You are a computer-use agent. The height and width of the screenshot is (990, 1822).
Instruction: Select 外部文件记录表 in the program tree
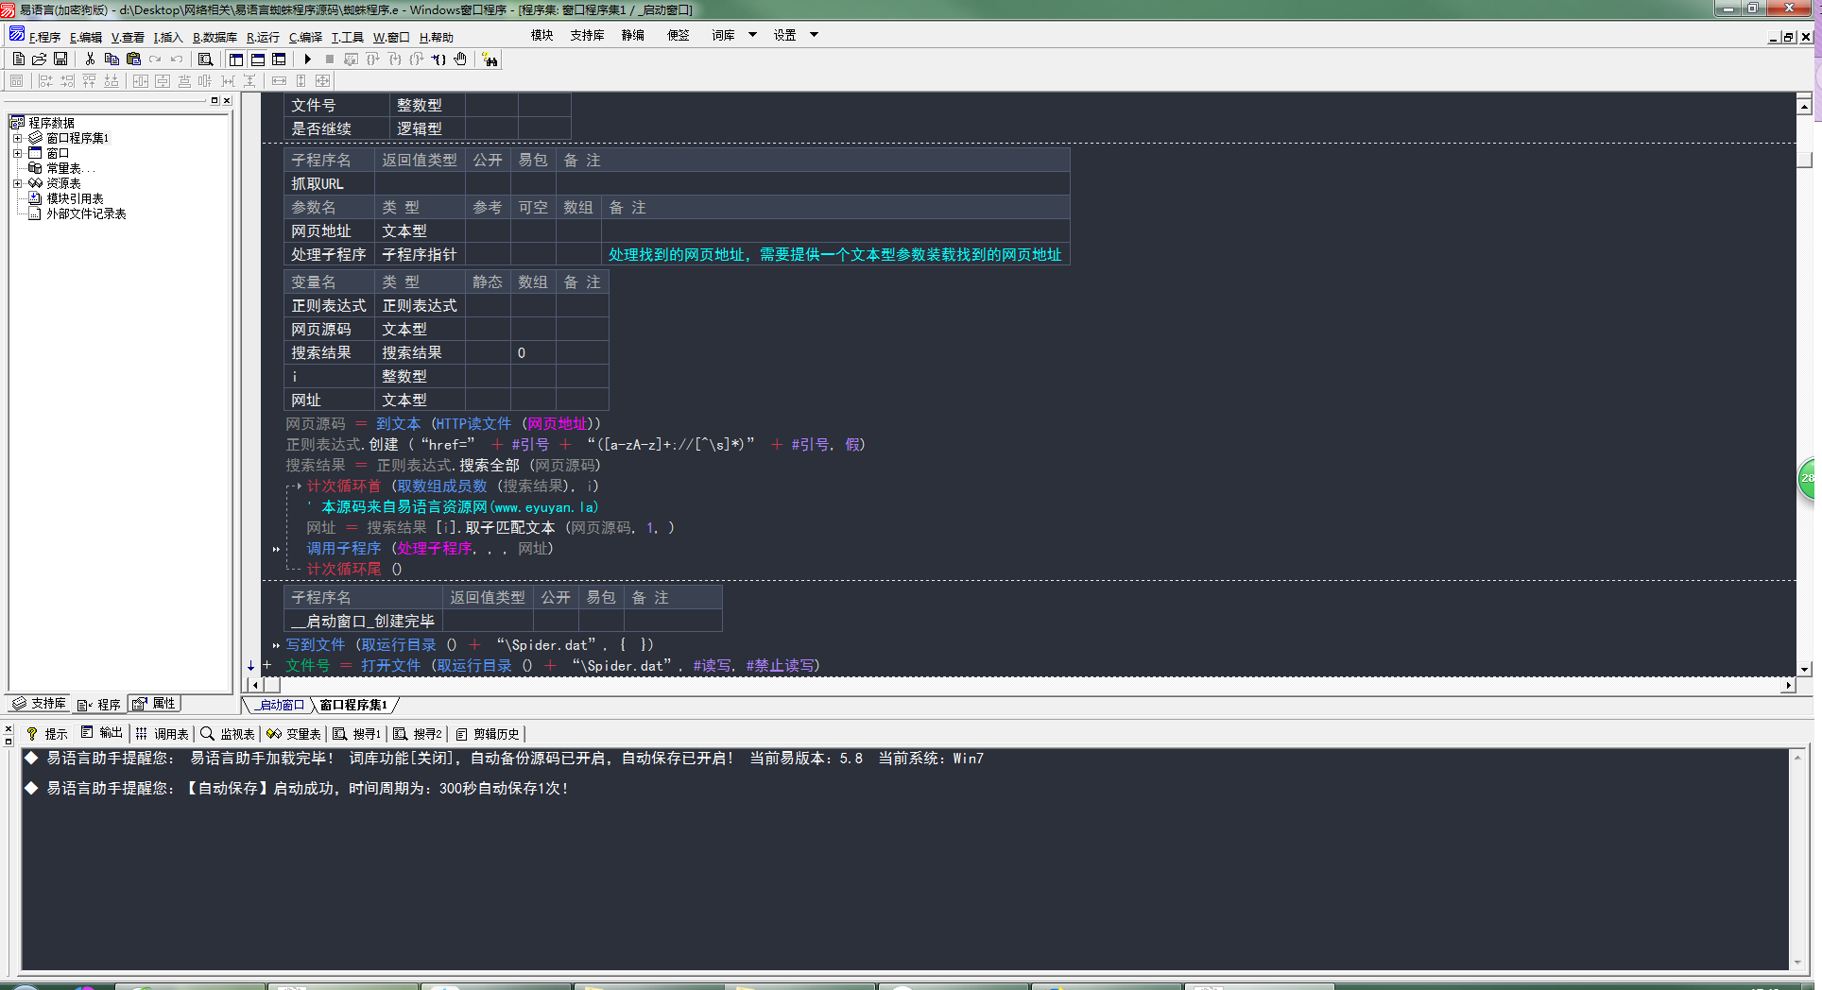click(x=86, y=213)
